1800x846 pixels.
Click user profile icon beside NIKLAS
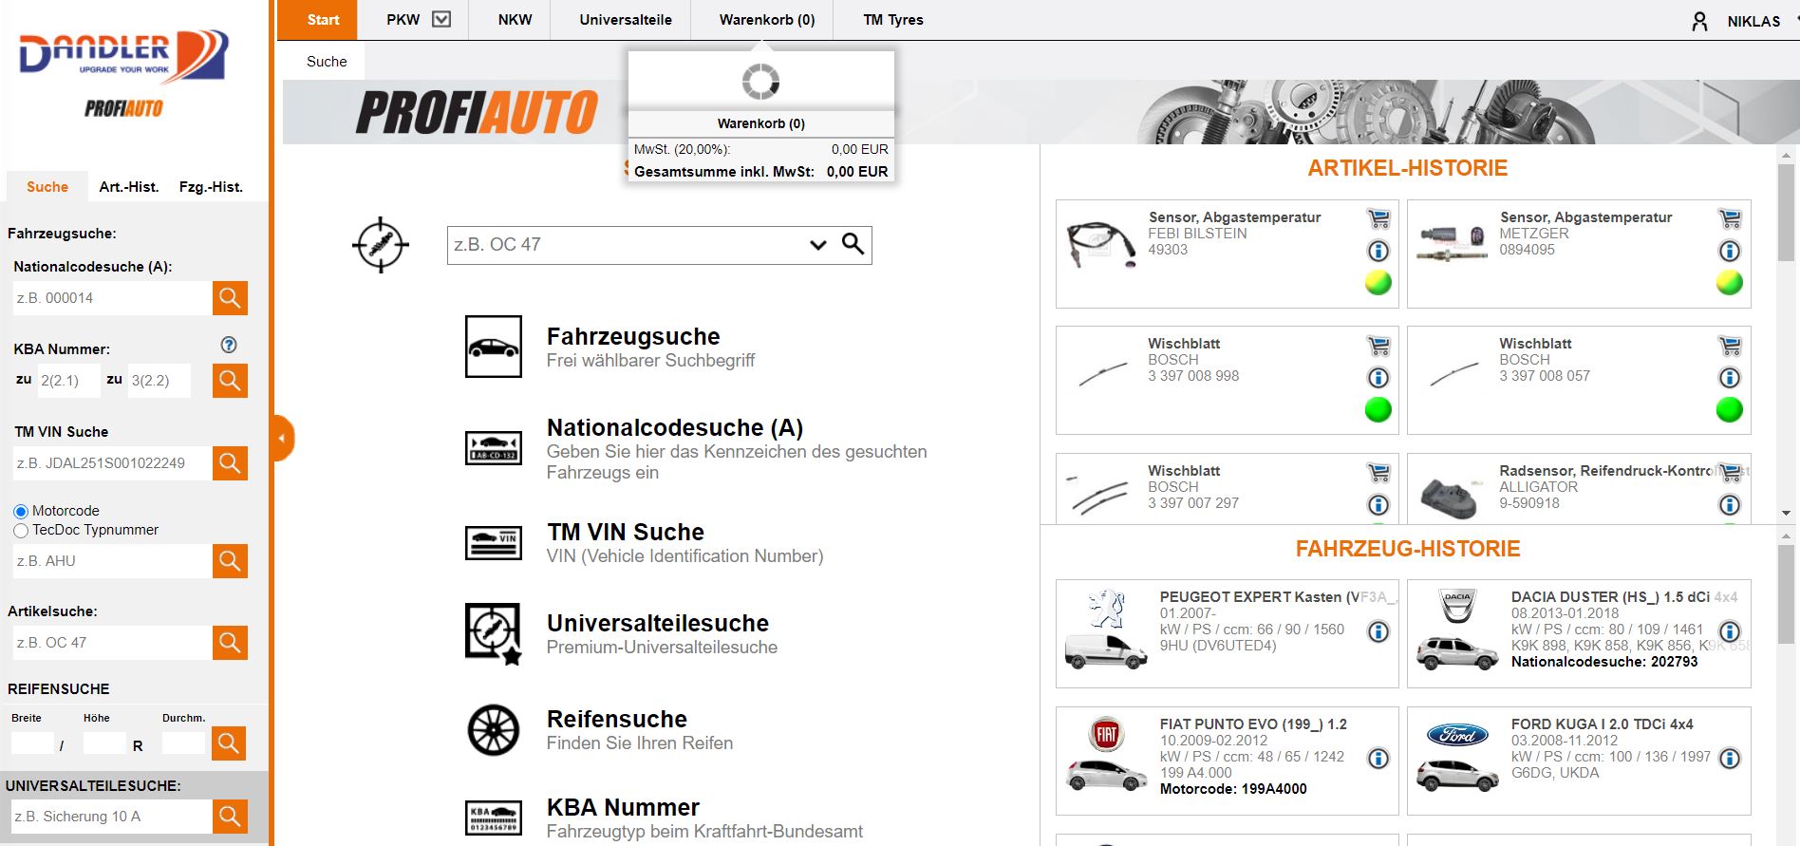click(1699, 21)
